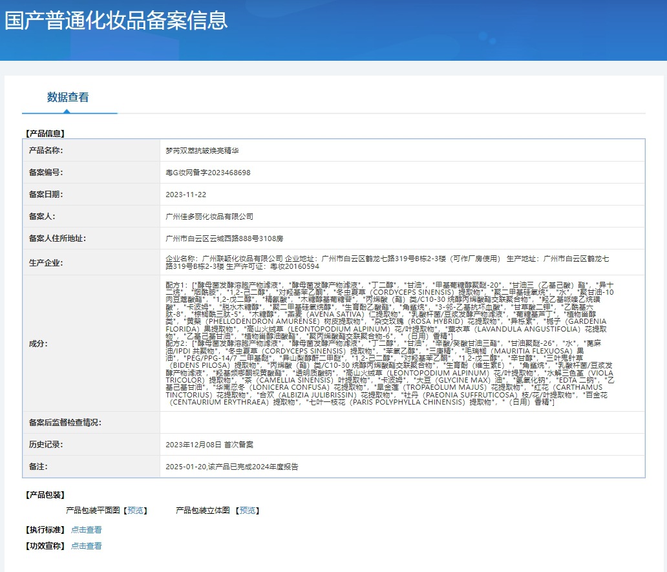Image resolution: width=667 pixels, height=572 pixels.
Task: Click the 备案编号 label
Action: 46,173
